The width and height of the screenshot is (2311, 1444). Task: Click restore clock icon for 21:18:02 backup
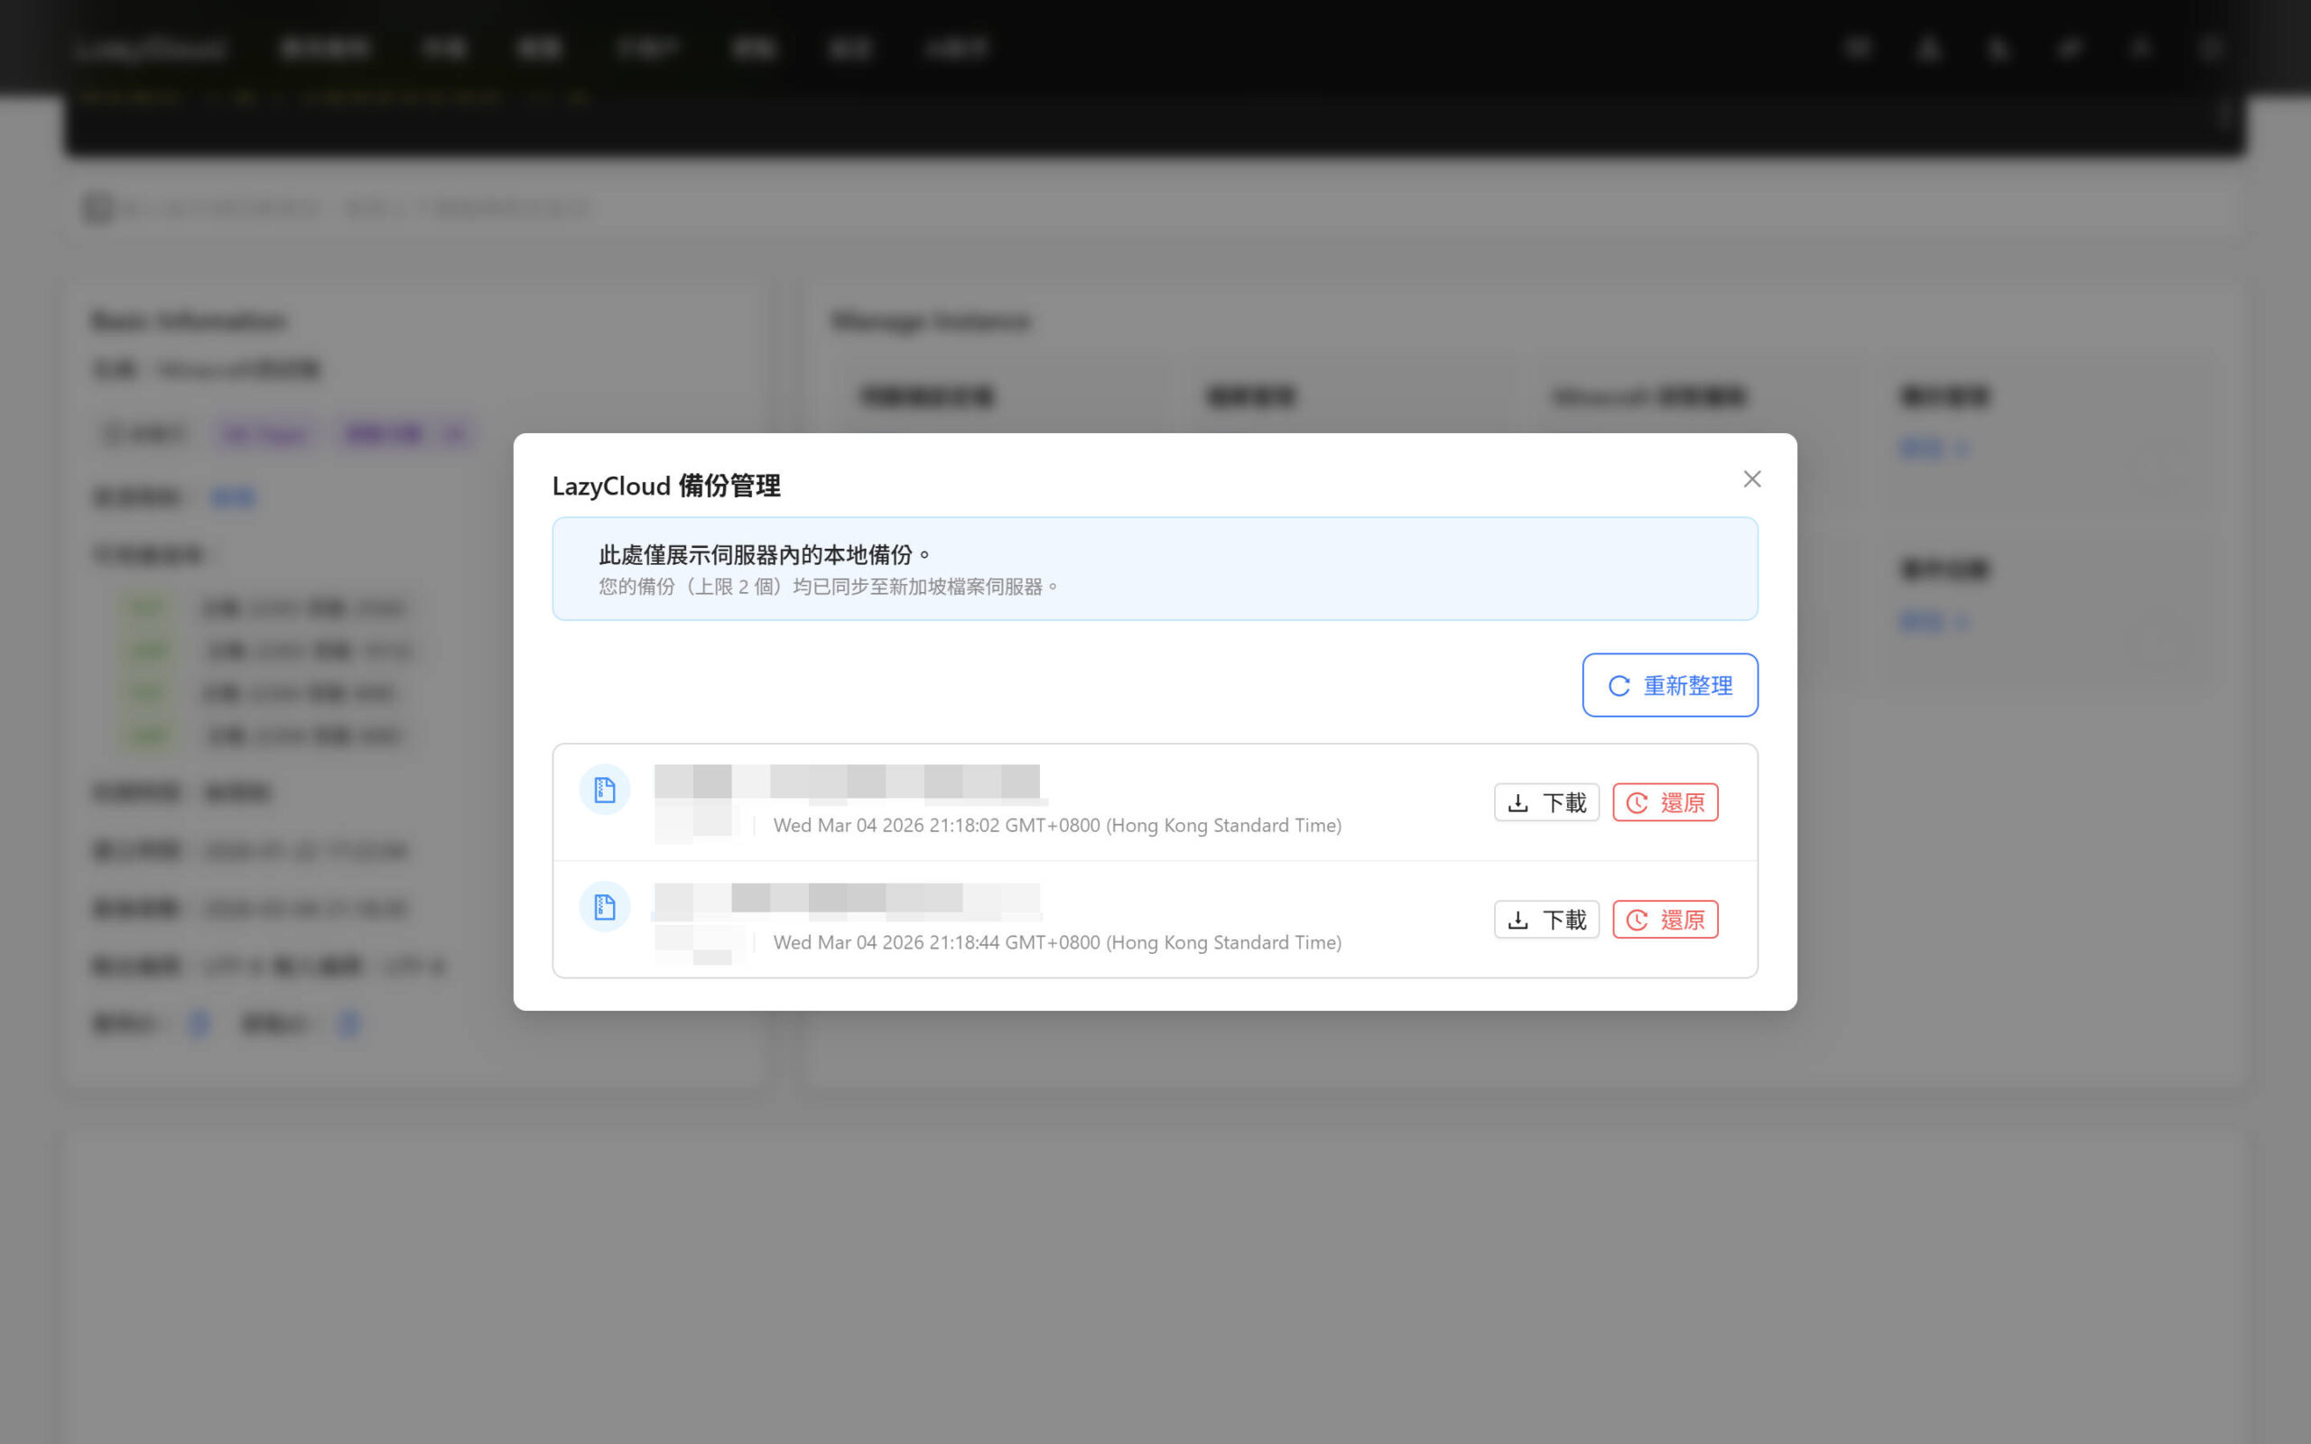pyautogui.click(x=1637, y=803)
